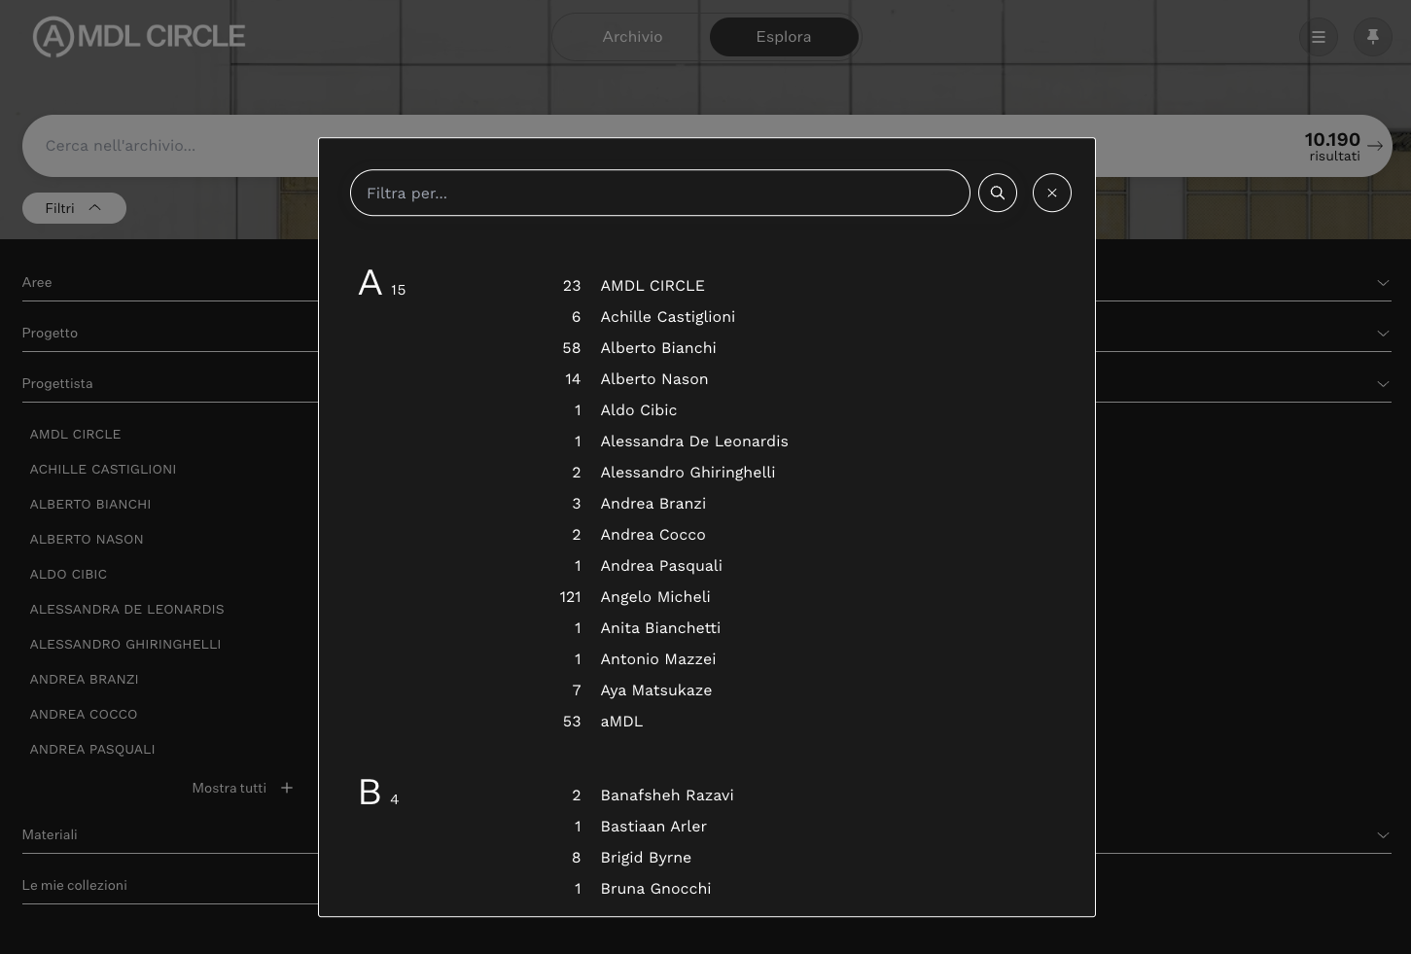
Task: Click Brigid Byrne under letter B
Action: pyautogui.click(x=646, y=858)
